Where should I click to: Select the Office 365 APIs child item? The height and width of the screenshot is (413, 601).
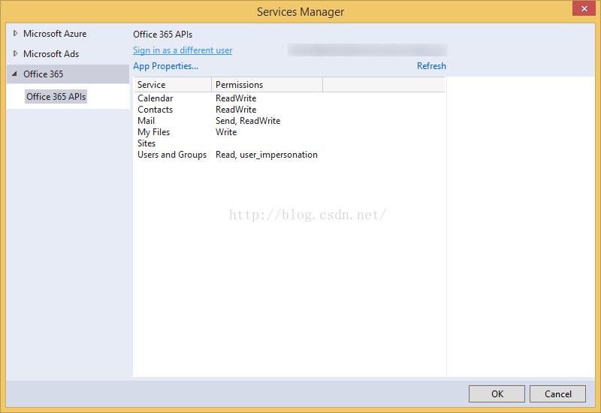56,97
